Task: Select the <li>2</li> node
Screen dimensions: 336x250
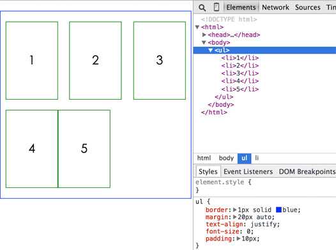Action: tap(240, 66)
